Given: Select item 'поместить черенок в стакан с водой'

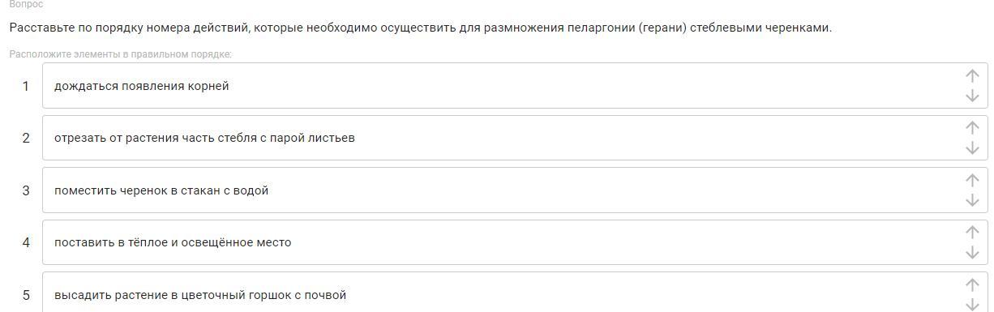Looking at the screenshot, I should 515,190.
